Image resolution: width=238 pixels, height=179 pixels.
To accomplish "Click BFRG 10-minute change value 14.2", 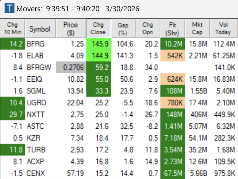I will tap(13, 44).
